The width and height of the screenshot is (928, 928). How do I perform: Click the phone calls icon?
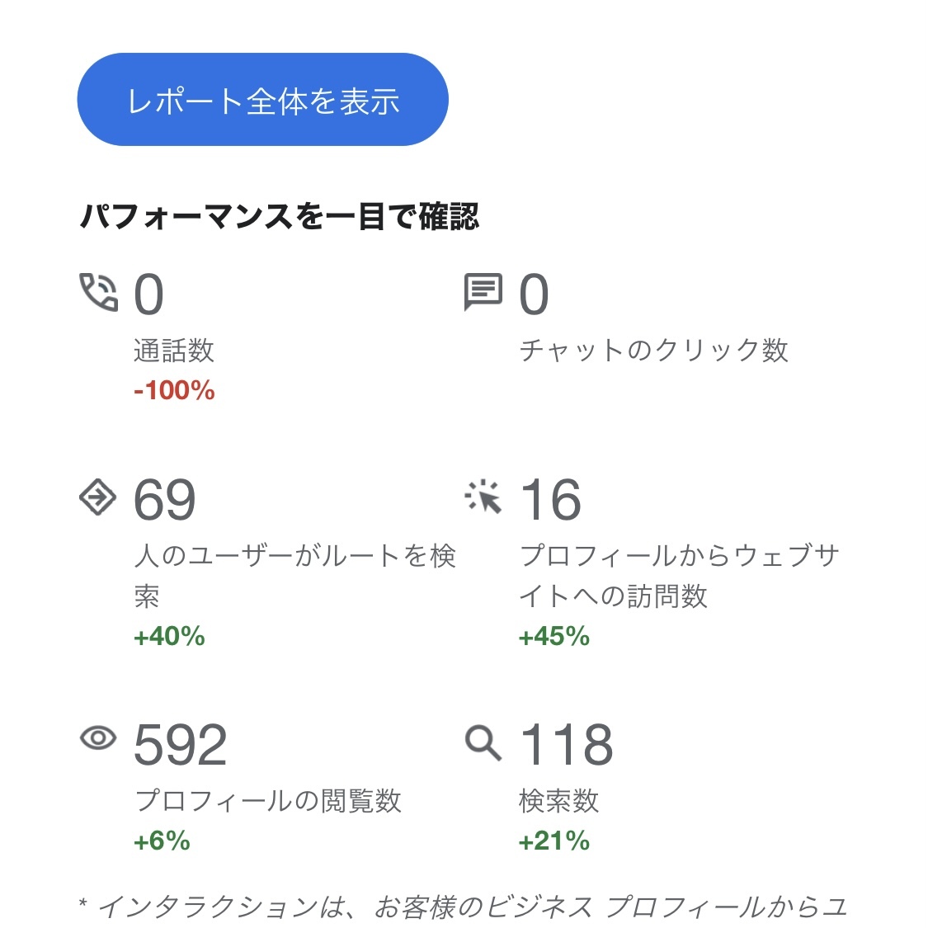click(98, 292)
